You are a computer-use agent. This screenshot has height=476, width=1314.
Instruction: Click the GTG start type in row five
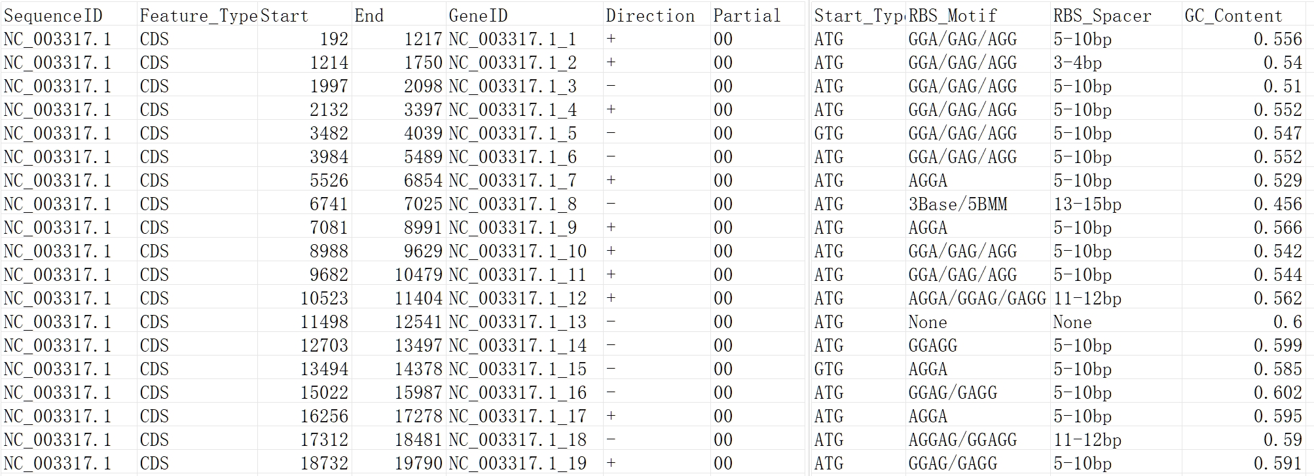point(858,134)
